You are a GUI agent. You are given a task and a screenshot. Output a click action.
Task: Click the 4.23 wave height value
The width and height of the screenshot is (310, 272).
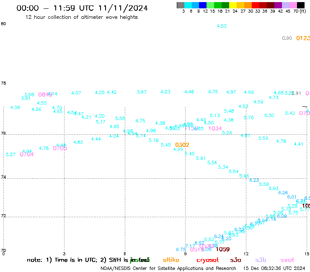tap(165, 92)
